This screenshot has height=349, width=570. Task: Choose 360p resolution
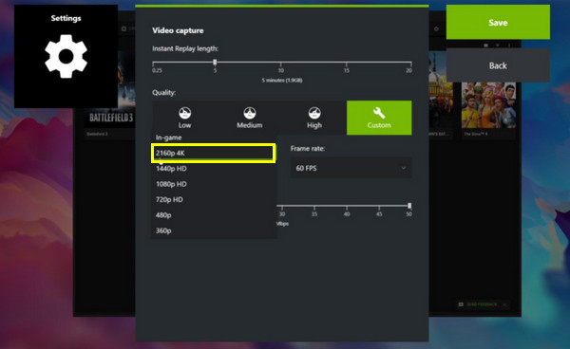(214, 230)
